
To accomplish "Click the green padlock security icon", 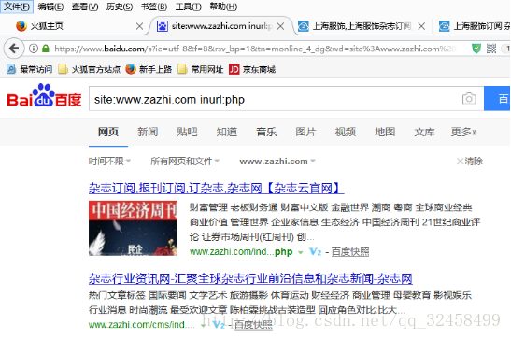I will [x=46, y=49].
